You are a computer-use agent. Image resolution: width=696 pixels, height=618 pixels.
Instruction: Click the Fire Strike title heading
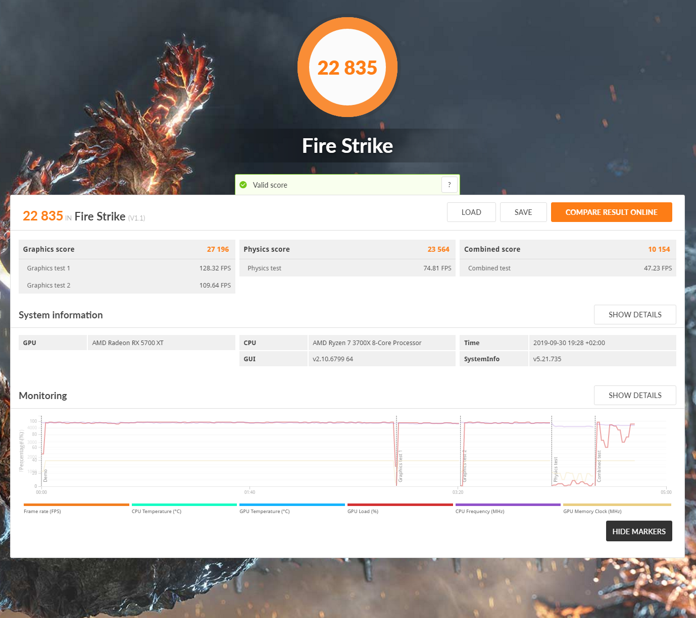347,146
